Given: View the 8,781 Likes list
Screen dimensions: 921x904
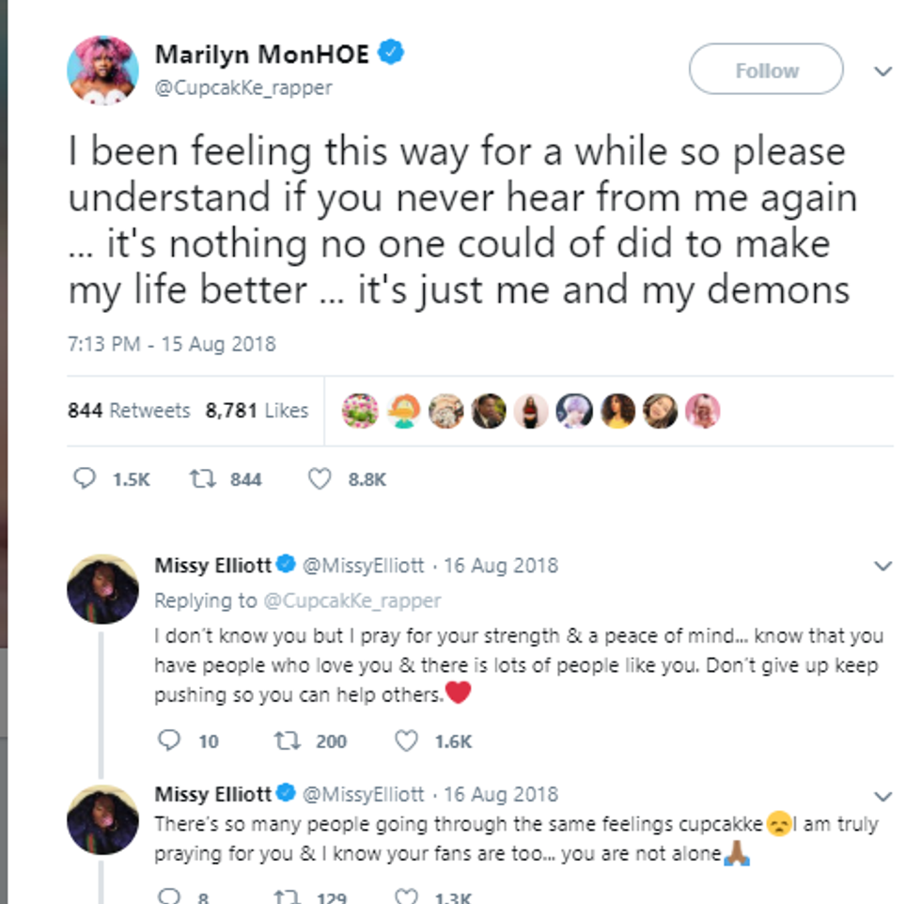Looking at the screenshot, I should (x=257, y=411).
